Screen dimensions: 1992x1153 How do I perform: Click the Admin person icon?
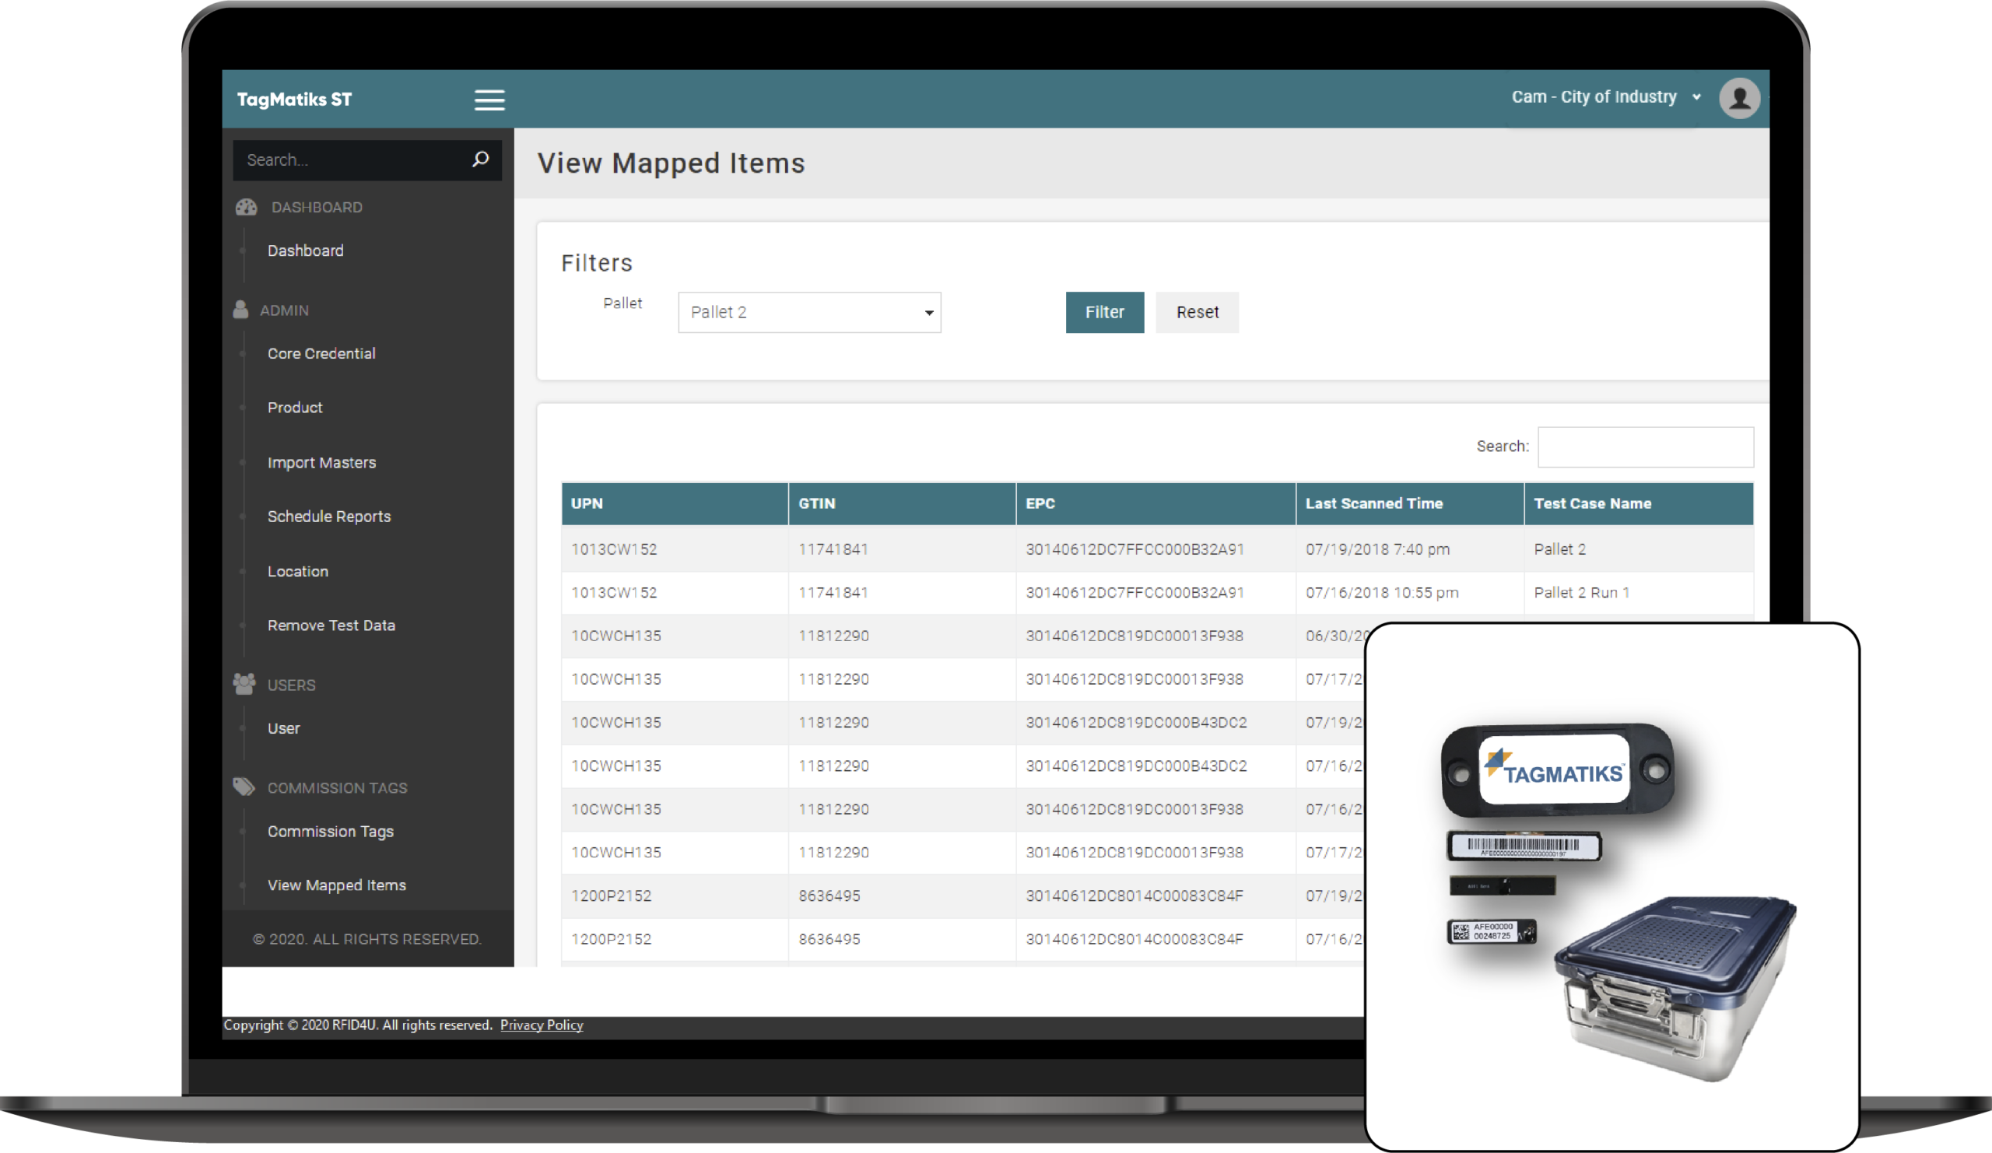[x=240, y=310]
